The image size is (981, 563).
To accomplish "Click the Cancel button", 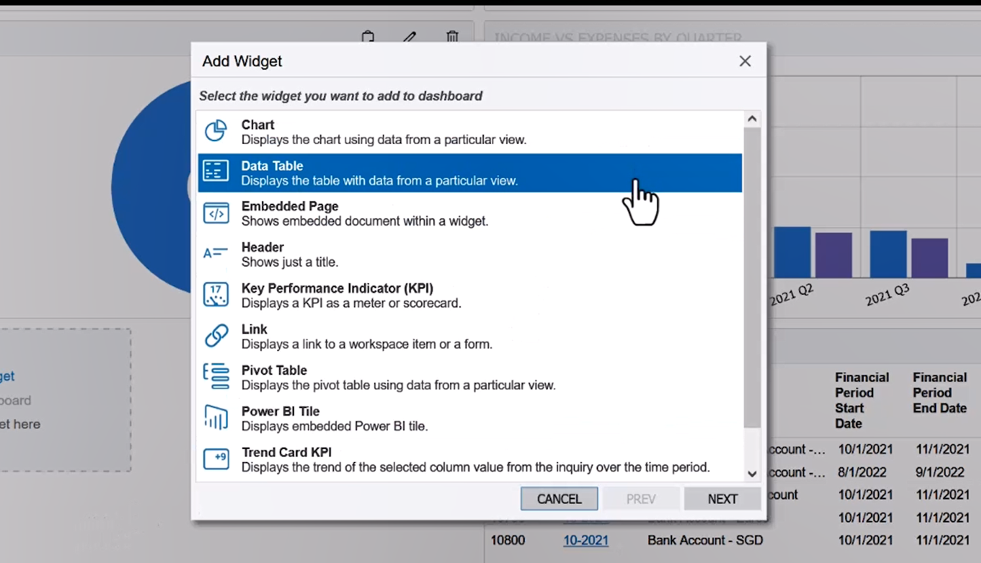I will (558, 498).
